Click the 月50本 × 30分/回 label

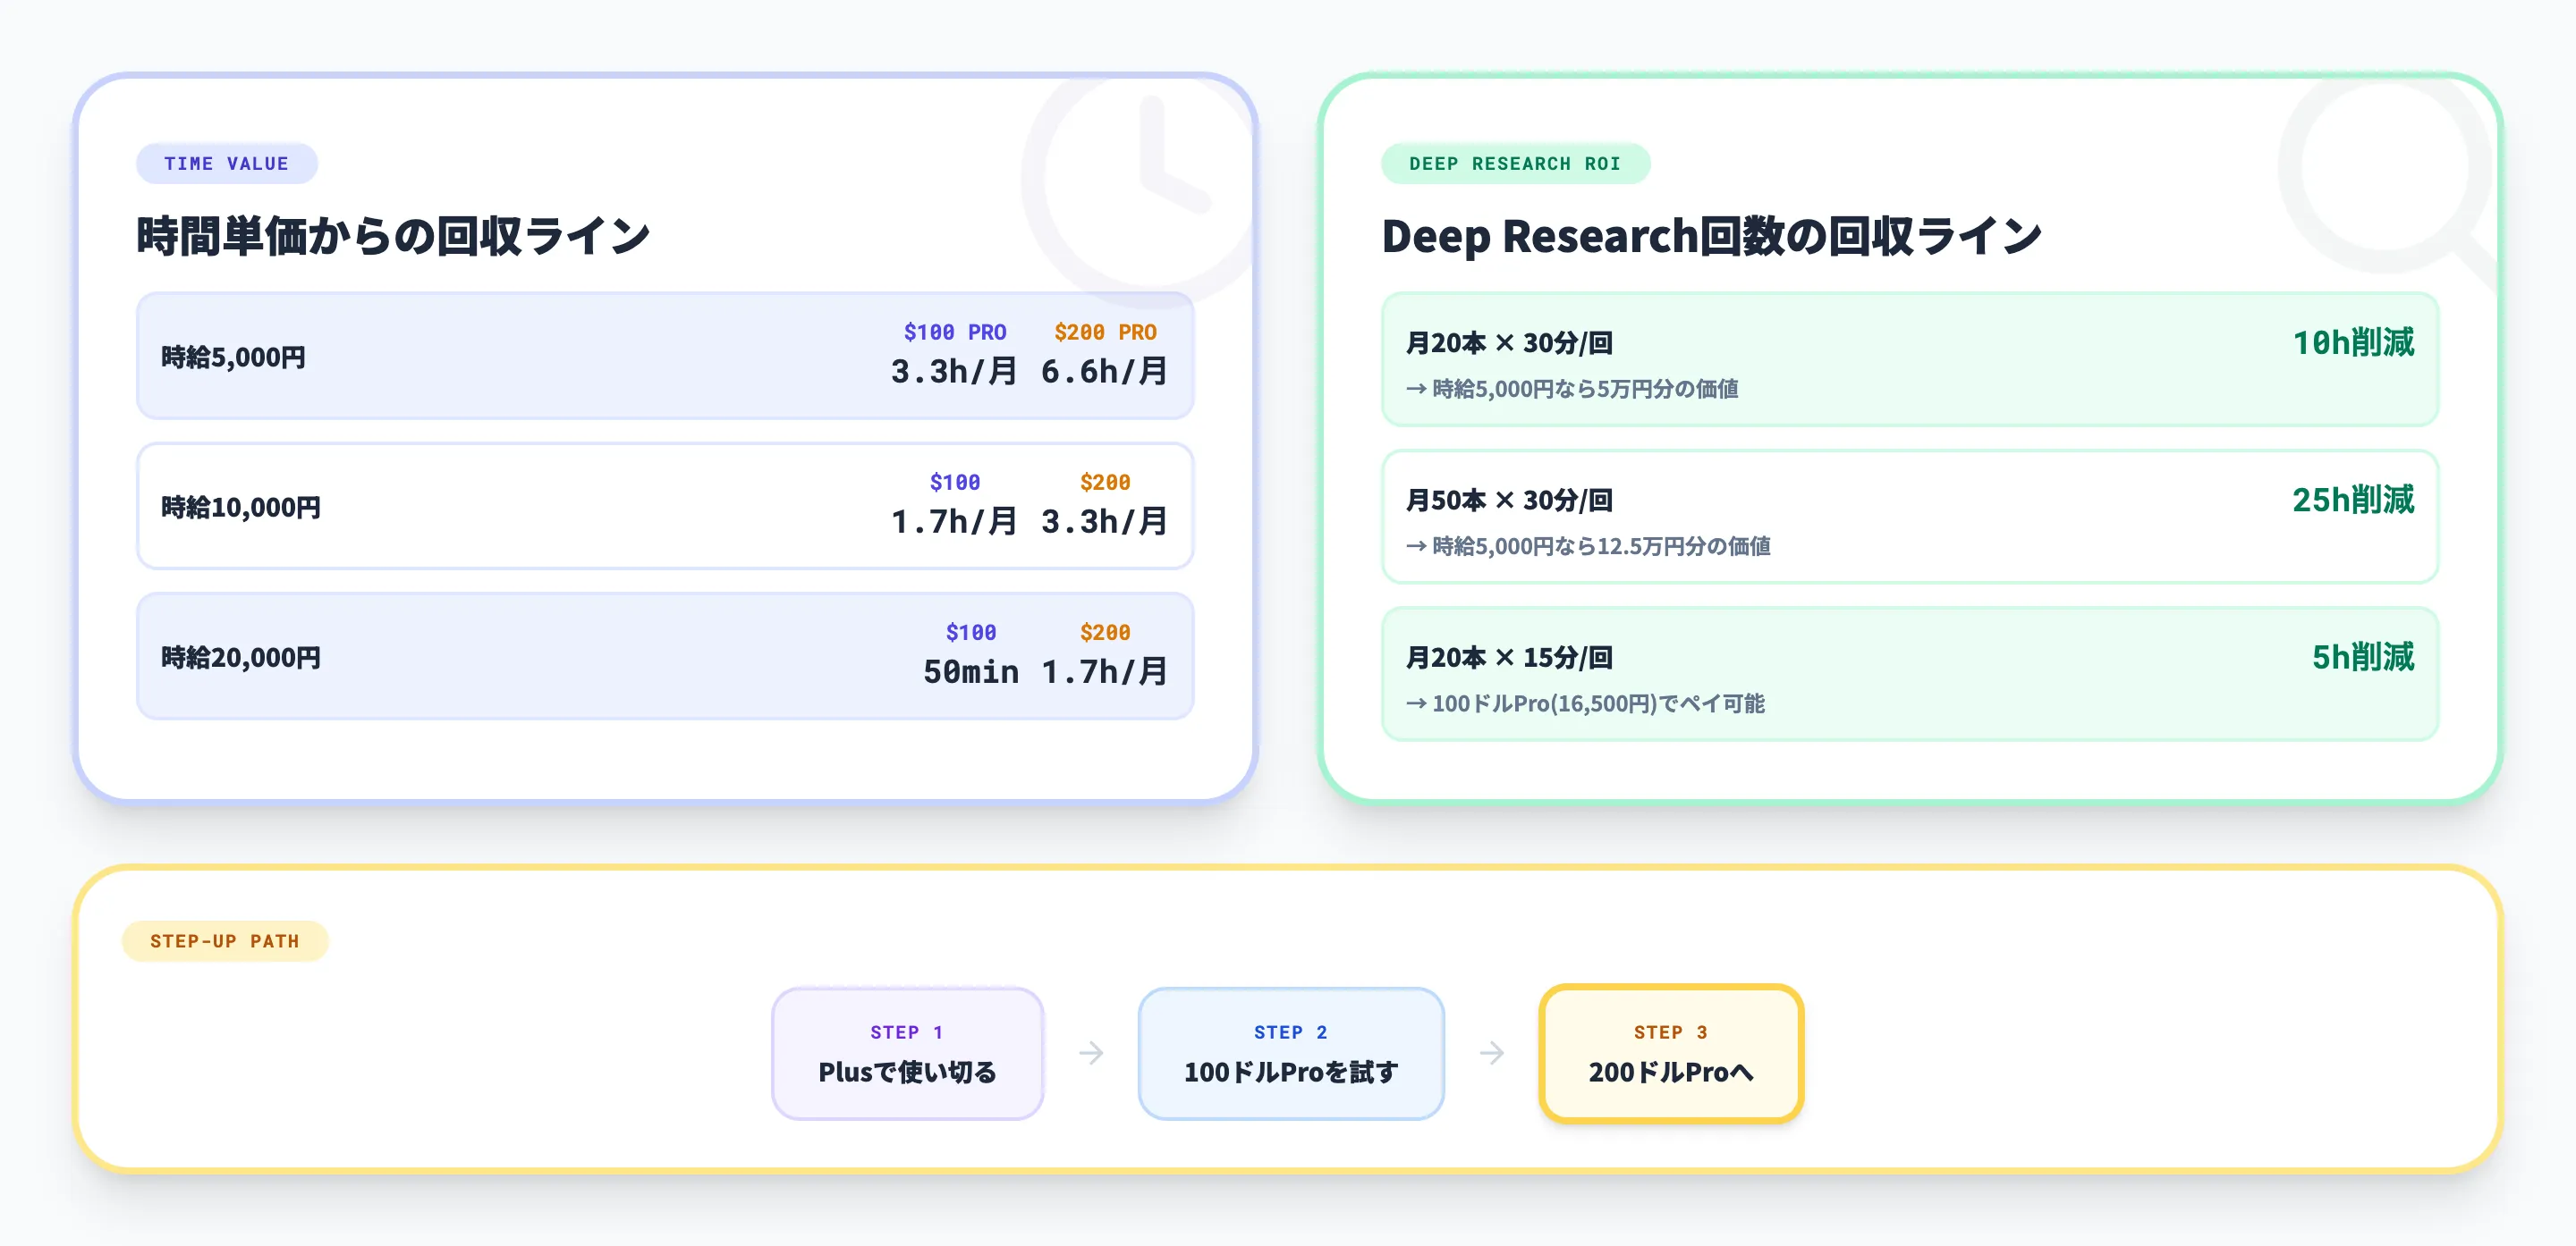1509,500
